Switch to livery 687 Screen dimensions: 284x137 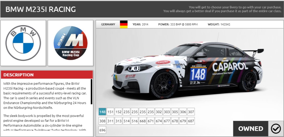191,121
